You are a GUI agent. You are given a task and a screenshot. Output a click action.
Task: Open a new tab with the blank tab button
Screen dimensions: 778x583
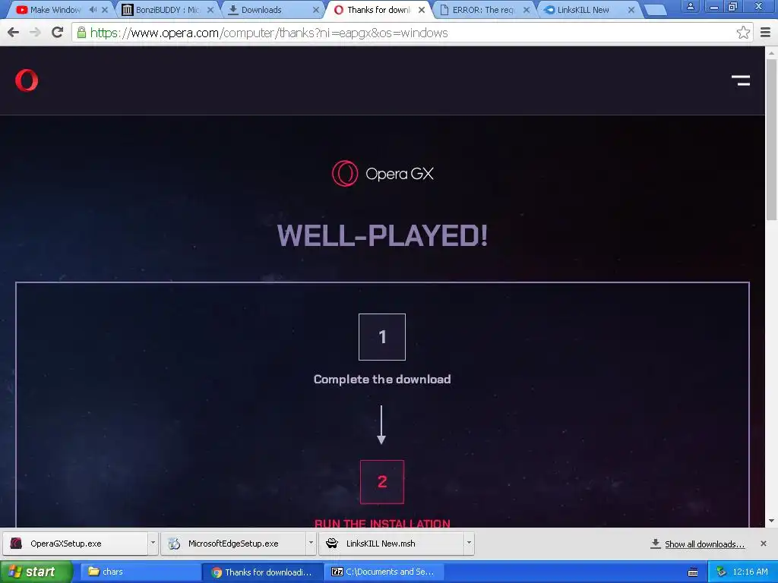[655, 10]
